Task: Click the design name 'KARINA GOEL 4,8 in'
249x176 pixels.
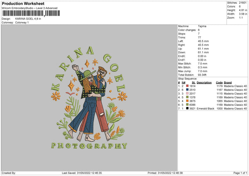Action: tap(28, 19)
